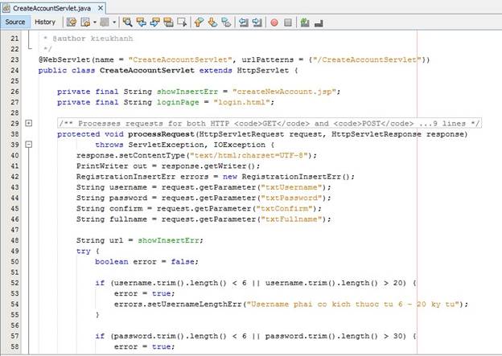502x356 pixels.
Task: Click "PrintWriter" on line 41
Action: click(x=102, y=166)
